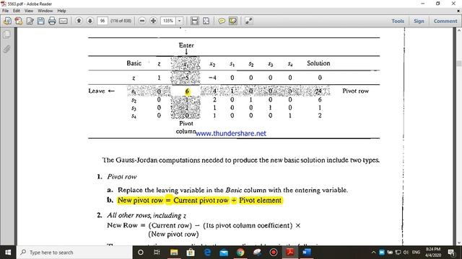Open Google Chrome from taskbar
This screenshot has width=462, height=259.
[240, 253]
